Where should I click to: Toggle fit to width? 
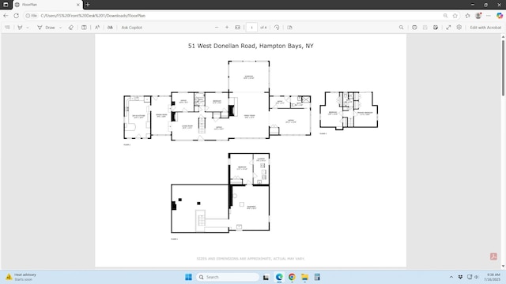pos(237,28)
